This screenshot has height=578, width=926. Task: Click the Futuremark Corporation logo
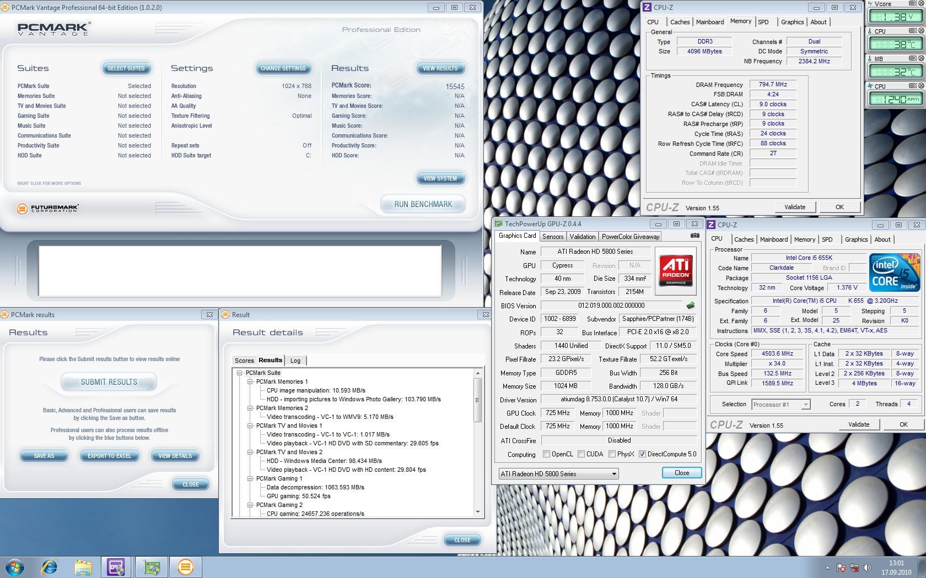(48, 209)
